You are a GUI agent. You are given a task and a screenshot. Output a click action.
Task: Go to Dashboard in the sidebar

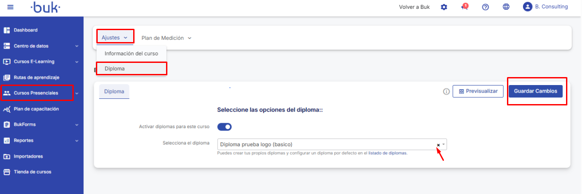pyautogui.click(x=25, y=30)
